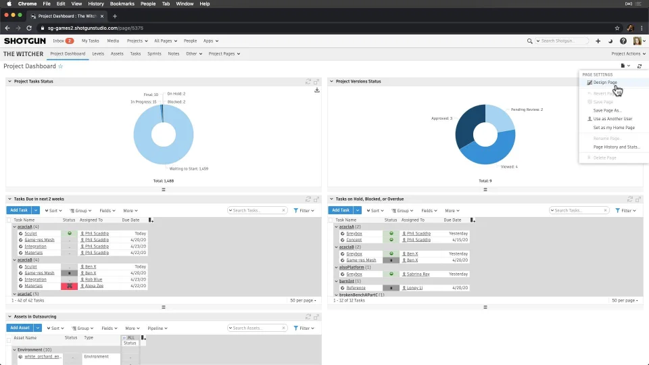Open Add Task dropdown arrow in Tasks Due
649x365 pixels.
(x=36, y=210)
